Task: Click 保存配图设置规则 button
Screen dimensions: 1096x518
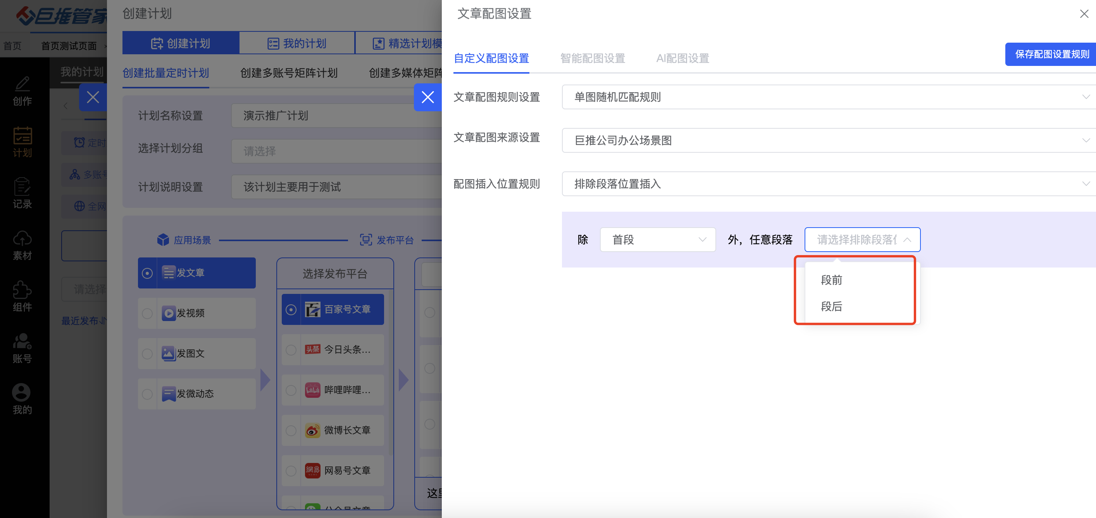Action: click(x=1051, y=54)
